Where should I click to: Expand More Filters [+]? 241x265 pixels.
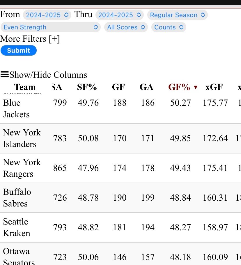tap(30, 39)
